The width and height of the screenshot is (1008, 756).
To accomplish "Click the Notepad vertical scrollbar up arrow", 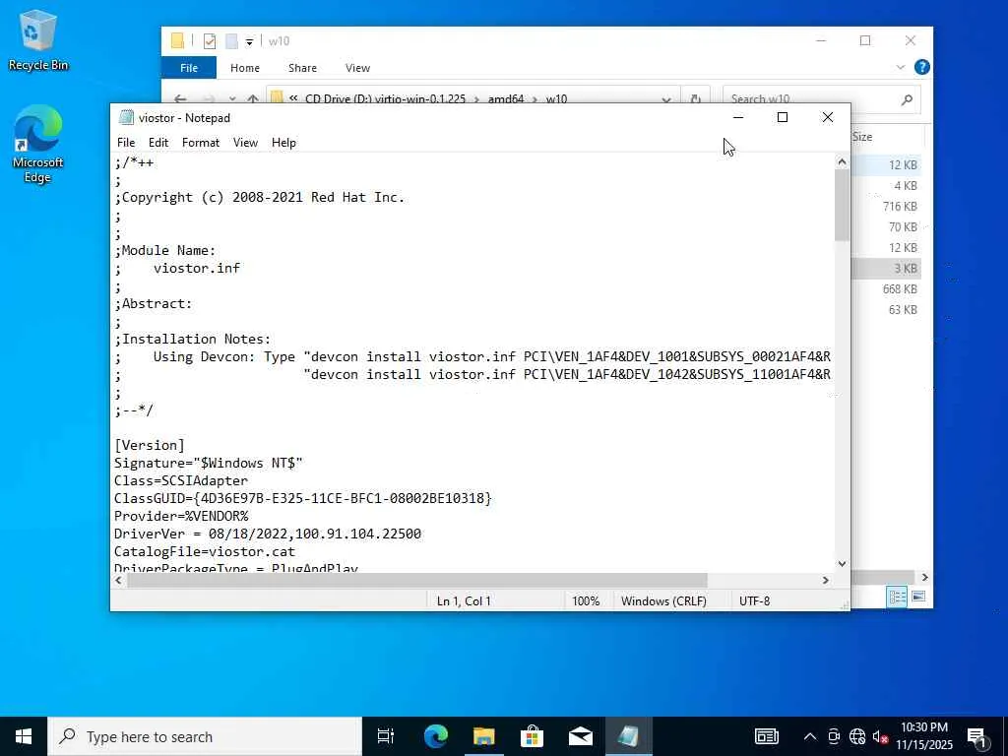I will [x=842, y=162].
